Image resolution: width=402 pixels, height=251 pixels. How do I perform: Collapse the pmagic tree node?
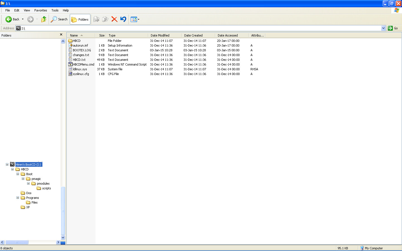coord(23,179)
